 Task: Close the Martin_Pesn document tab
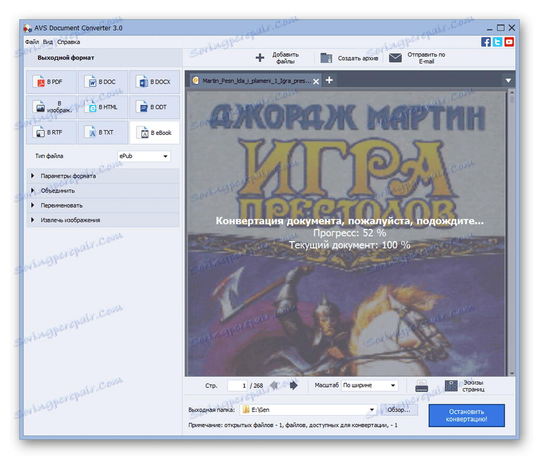316,81
